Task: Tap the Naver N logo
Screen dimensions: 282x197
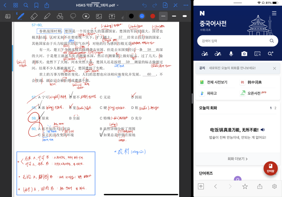Action: [202, 13]
